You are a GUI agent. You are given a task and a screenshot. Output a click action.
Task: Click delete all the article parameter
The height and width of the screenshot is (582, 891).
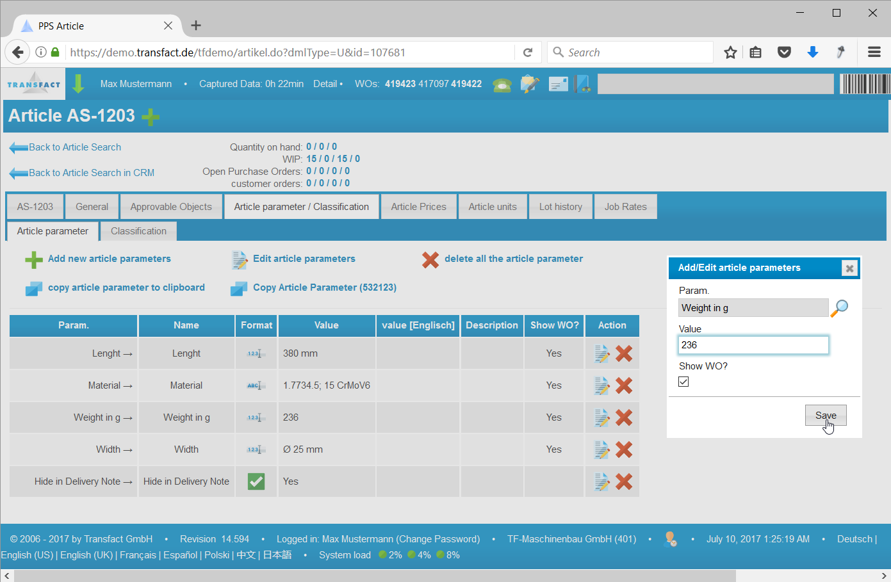click(x=514, y=259)
